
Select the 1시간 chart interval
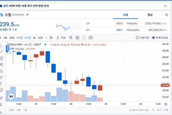coord(20,38)
